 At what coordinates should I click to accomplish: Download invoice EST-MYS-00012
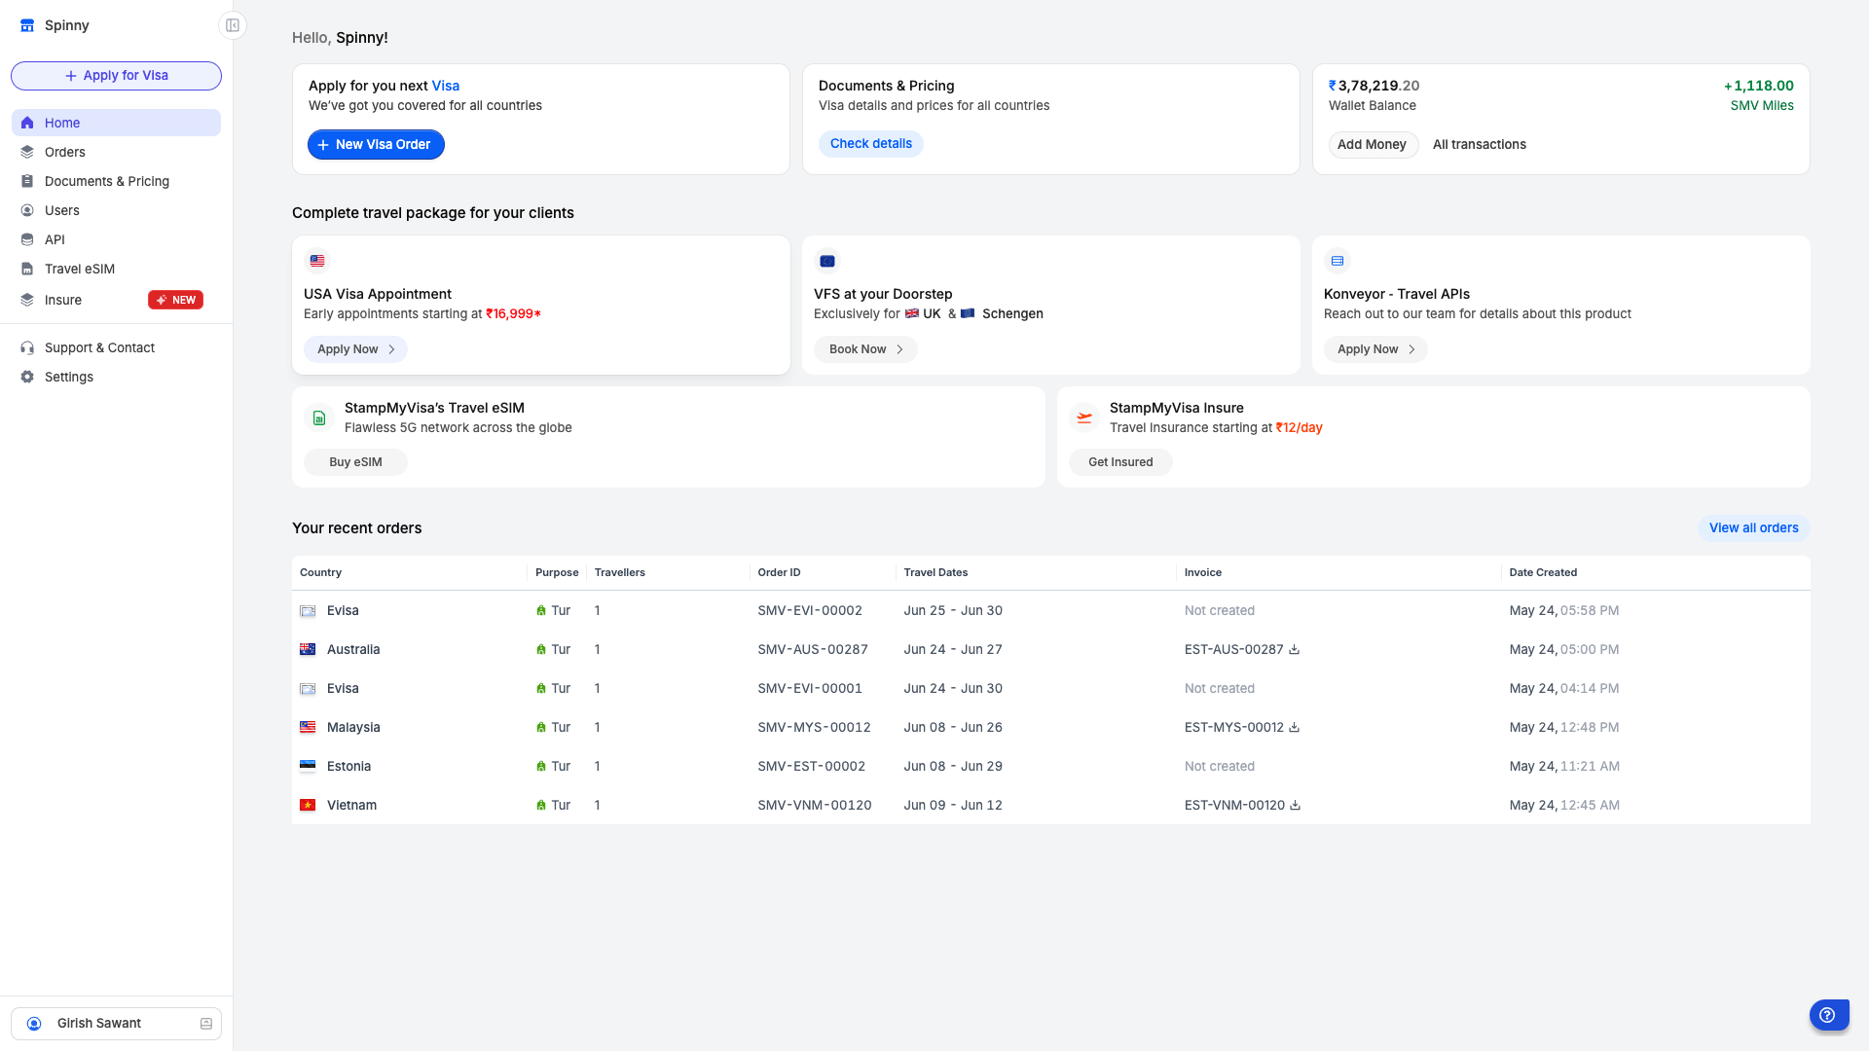1294,728
